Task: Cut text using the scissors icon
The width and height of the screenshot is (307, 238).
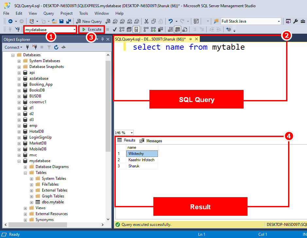Action: [x=146, y=21]
